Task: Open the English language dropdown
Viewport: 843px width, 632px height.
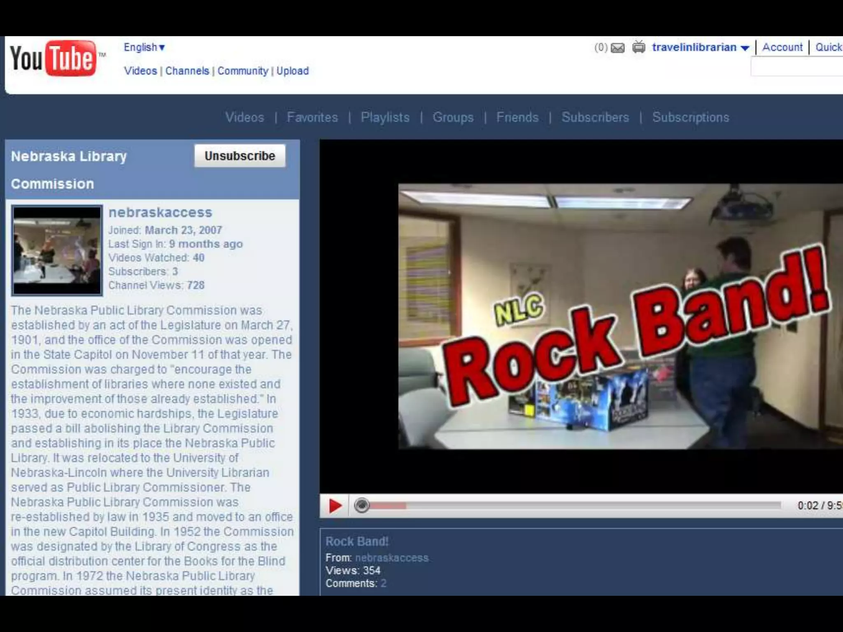Action: (144, 47)
